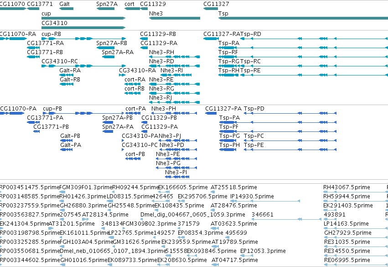Click the CG34310 gene bar
Screen dimensions: 388x267
[x=83, y=28]
